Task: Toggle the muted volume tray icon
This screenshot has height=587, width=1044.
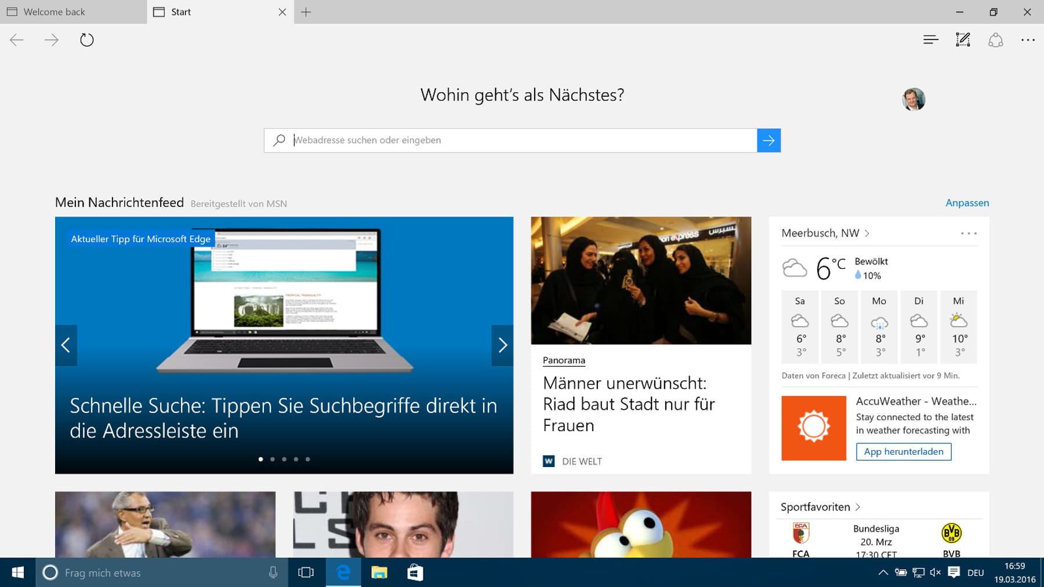Action: tap(936, 573)
